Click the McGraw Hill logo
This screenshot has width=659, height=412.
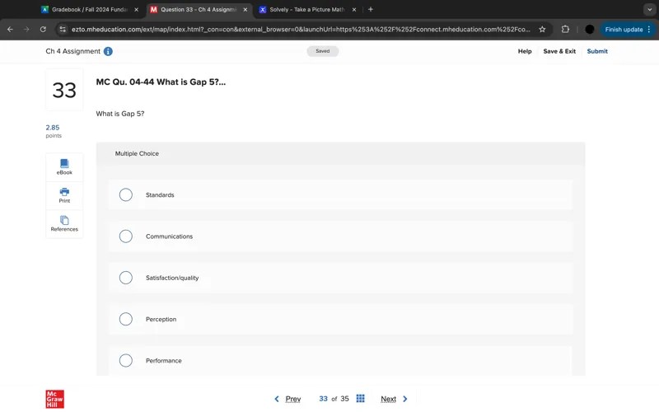[54, 399]
